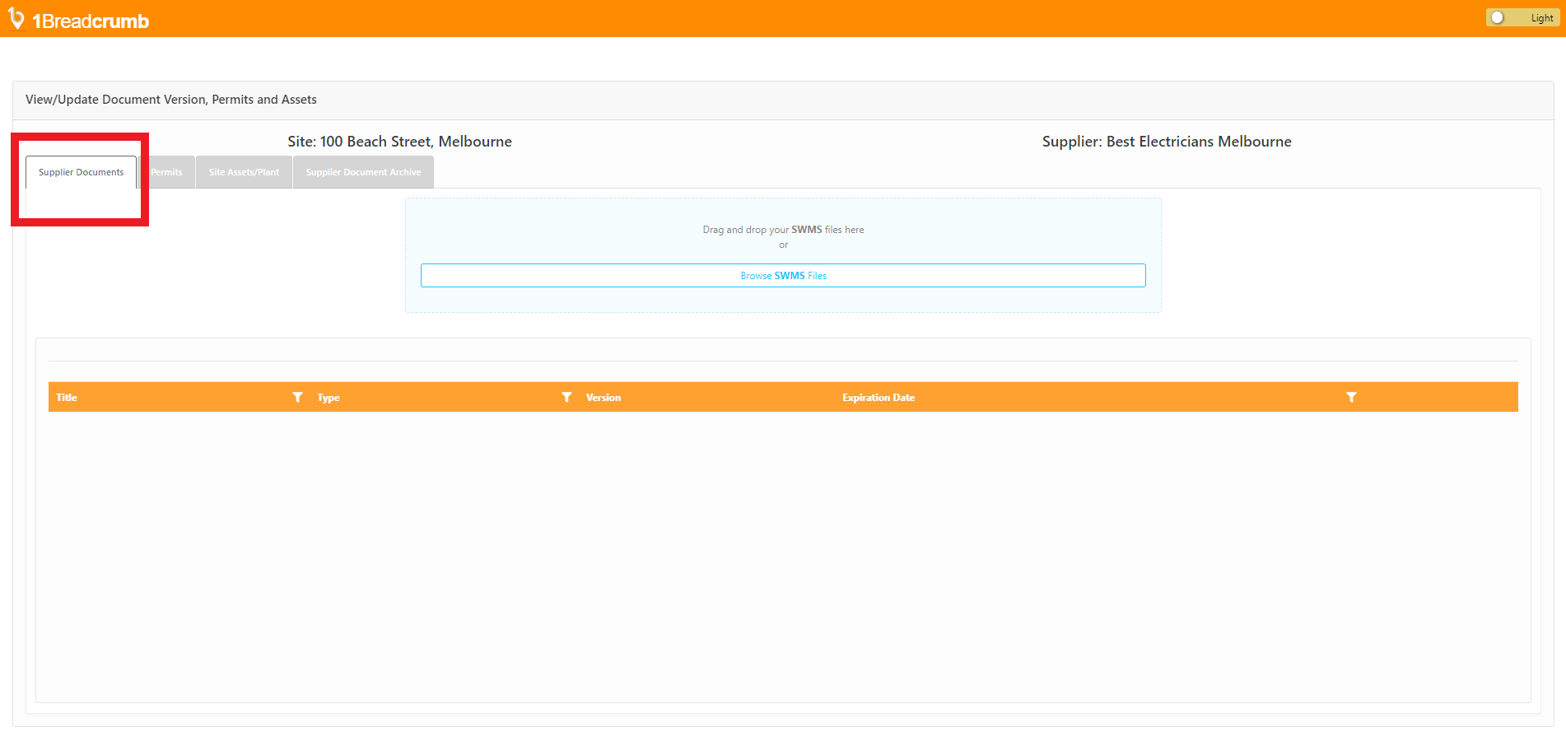Toggle the Light theme switch
Viewport: 1566px width, 746px height.
tap(1522, 16)
